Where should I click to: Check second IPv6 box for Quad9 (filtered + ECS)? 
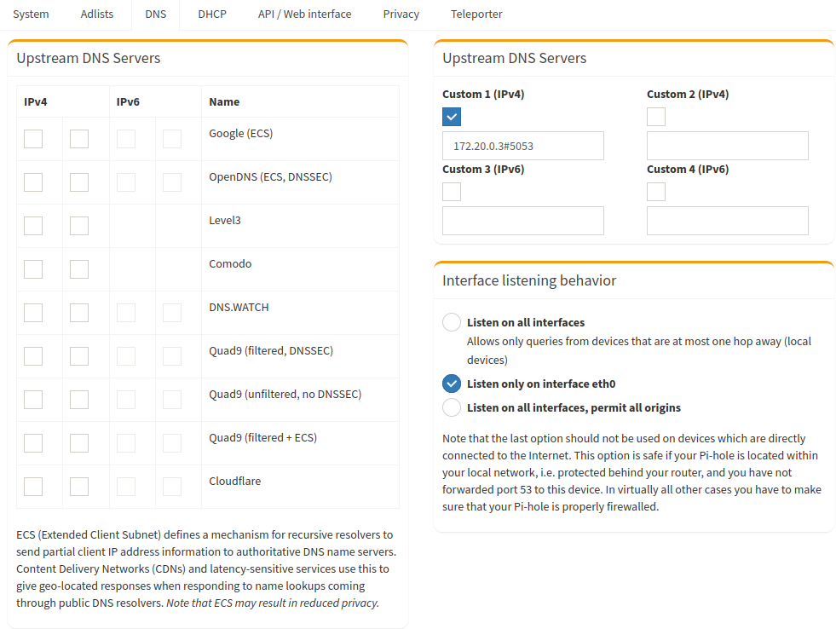[x=171, y=443]
